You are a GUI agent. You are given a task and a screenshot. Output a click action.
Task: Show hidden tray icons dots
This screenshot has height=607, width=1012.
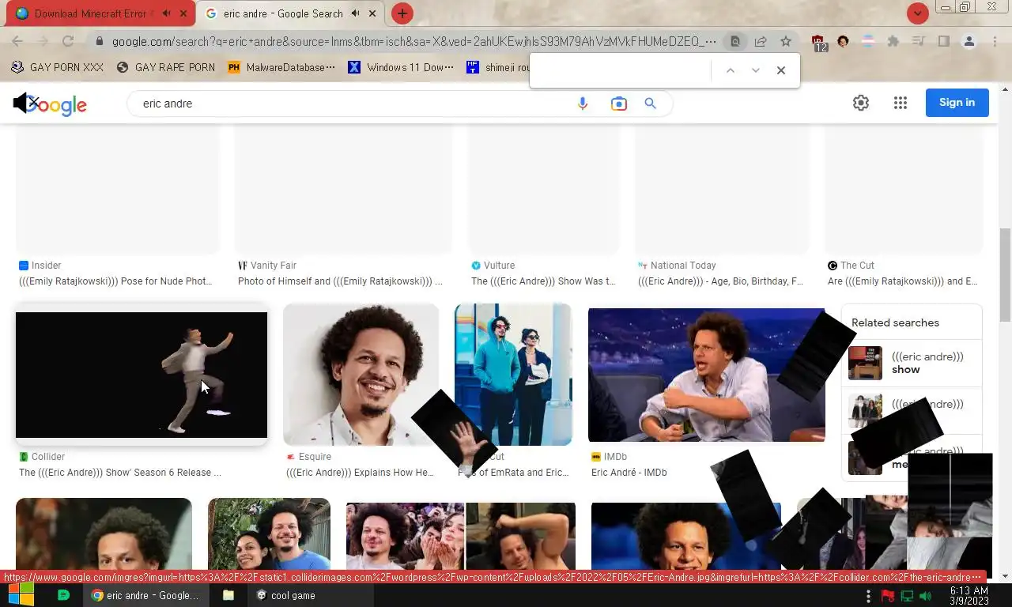[869, 595]
